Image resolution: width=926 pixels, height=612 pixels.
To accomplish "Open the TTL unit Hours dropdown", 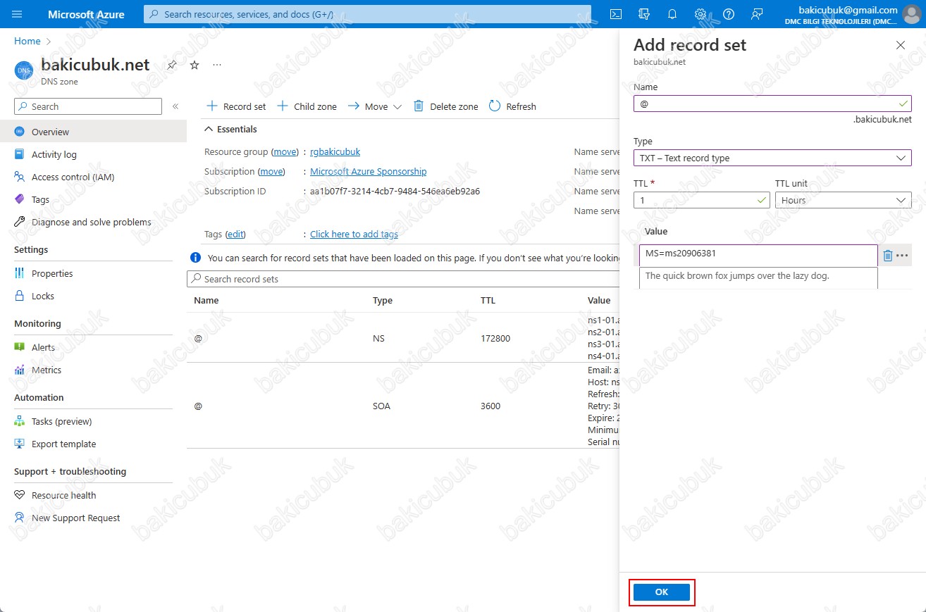I will (844, 200).
